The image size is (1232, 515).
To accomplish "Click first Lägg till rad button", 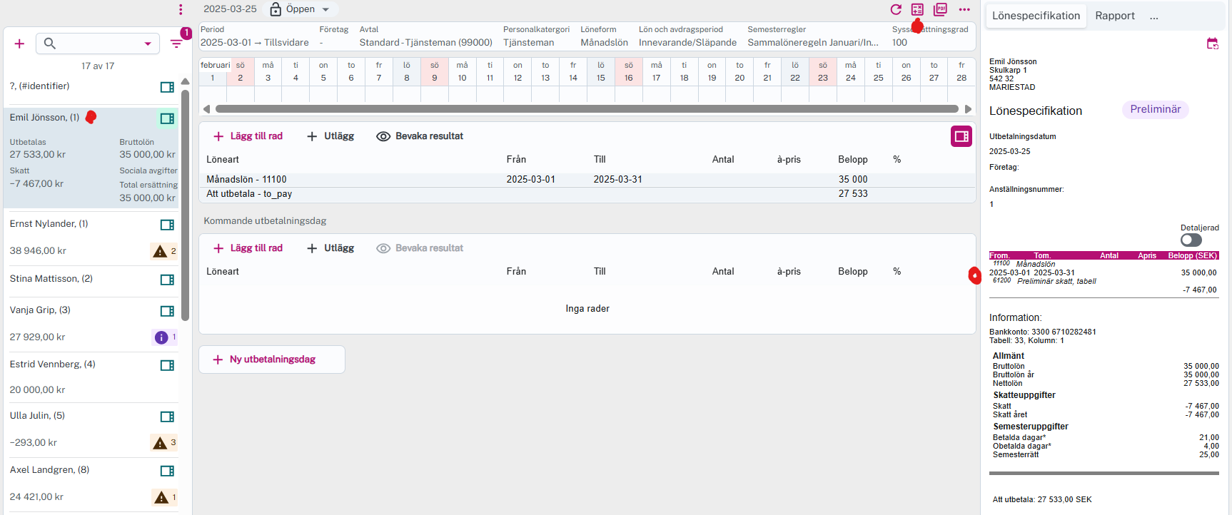I will [248, 136].
